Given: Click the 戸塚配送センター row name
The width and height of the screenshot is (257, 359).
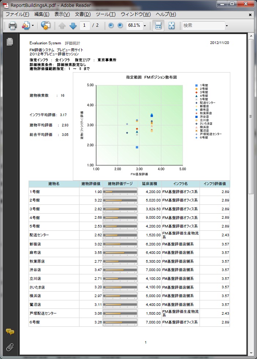Looking at the screenshot, I should [x=43, y=313].
